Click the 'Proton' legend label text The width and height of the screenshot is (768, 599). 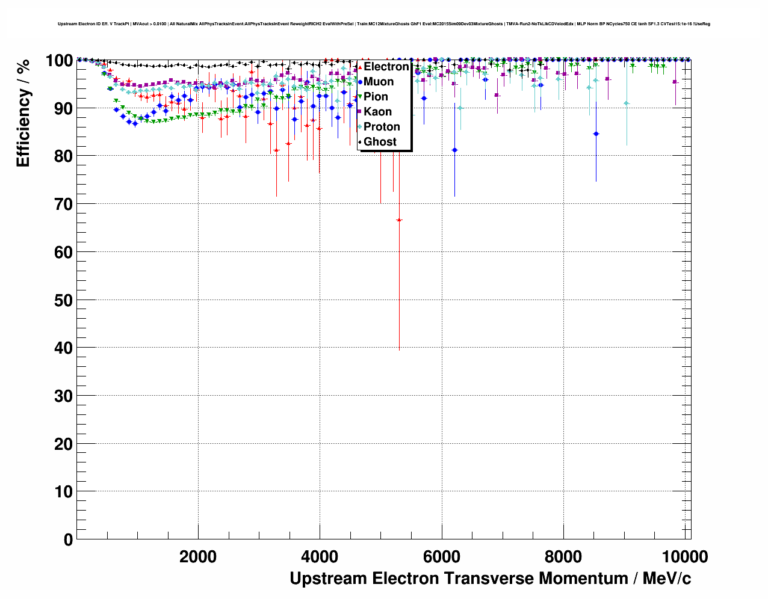pyautogui.click(x=382, y=127)
